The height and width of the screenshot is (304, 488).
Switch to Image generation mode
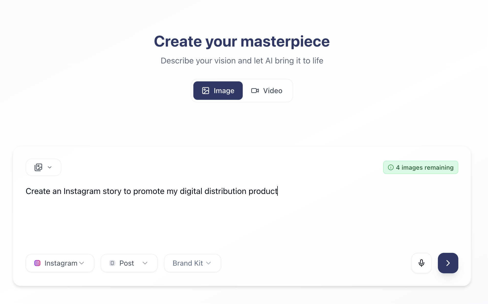218,91
